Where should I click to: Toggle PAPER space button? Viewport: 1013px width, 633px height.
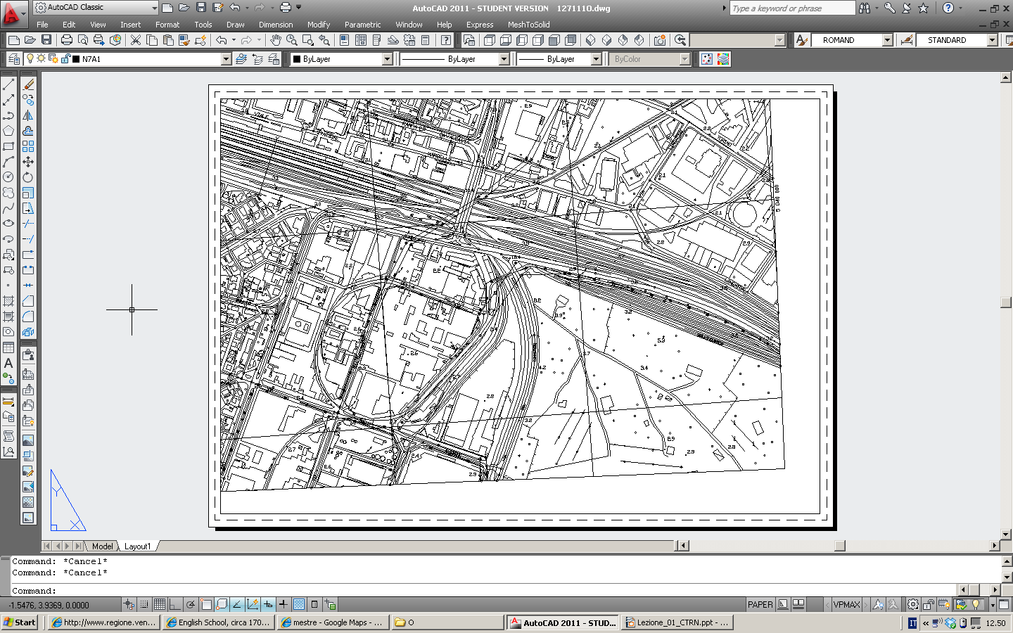(760, 604)
